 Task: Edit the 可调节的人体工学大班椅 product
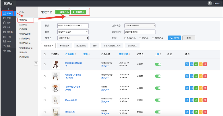[187, 88]
